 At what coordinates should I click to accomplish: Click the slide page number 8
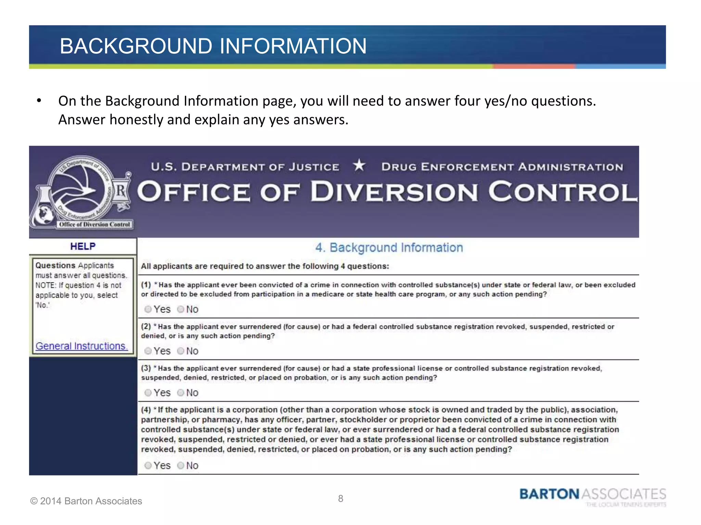tap(341, 499)
